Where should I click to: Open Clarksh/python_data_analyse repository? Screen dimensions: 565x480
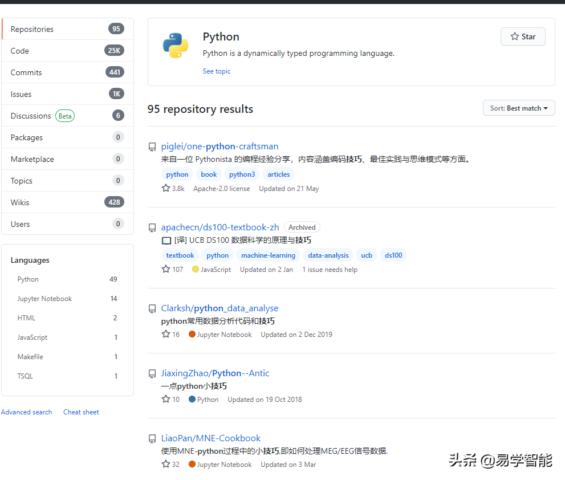point(220,308)
